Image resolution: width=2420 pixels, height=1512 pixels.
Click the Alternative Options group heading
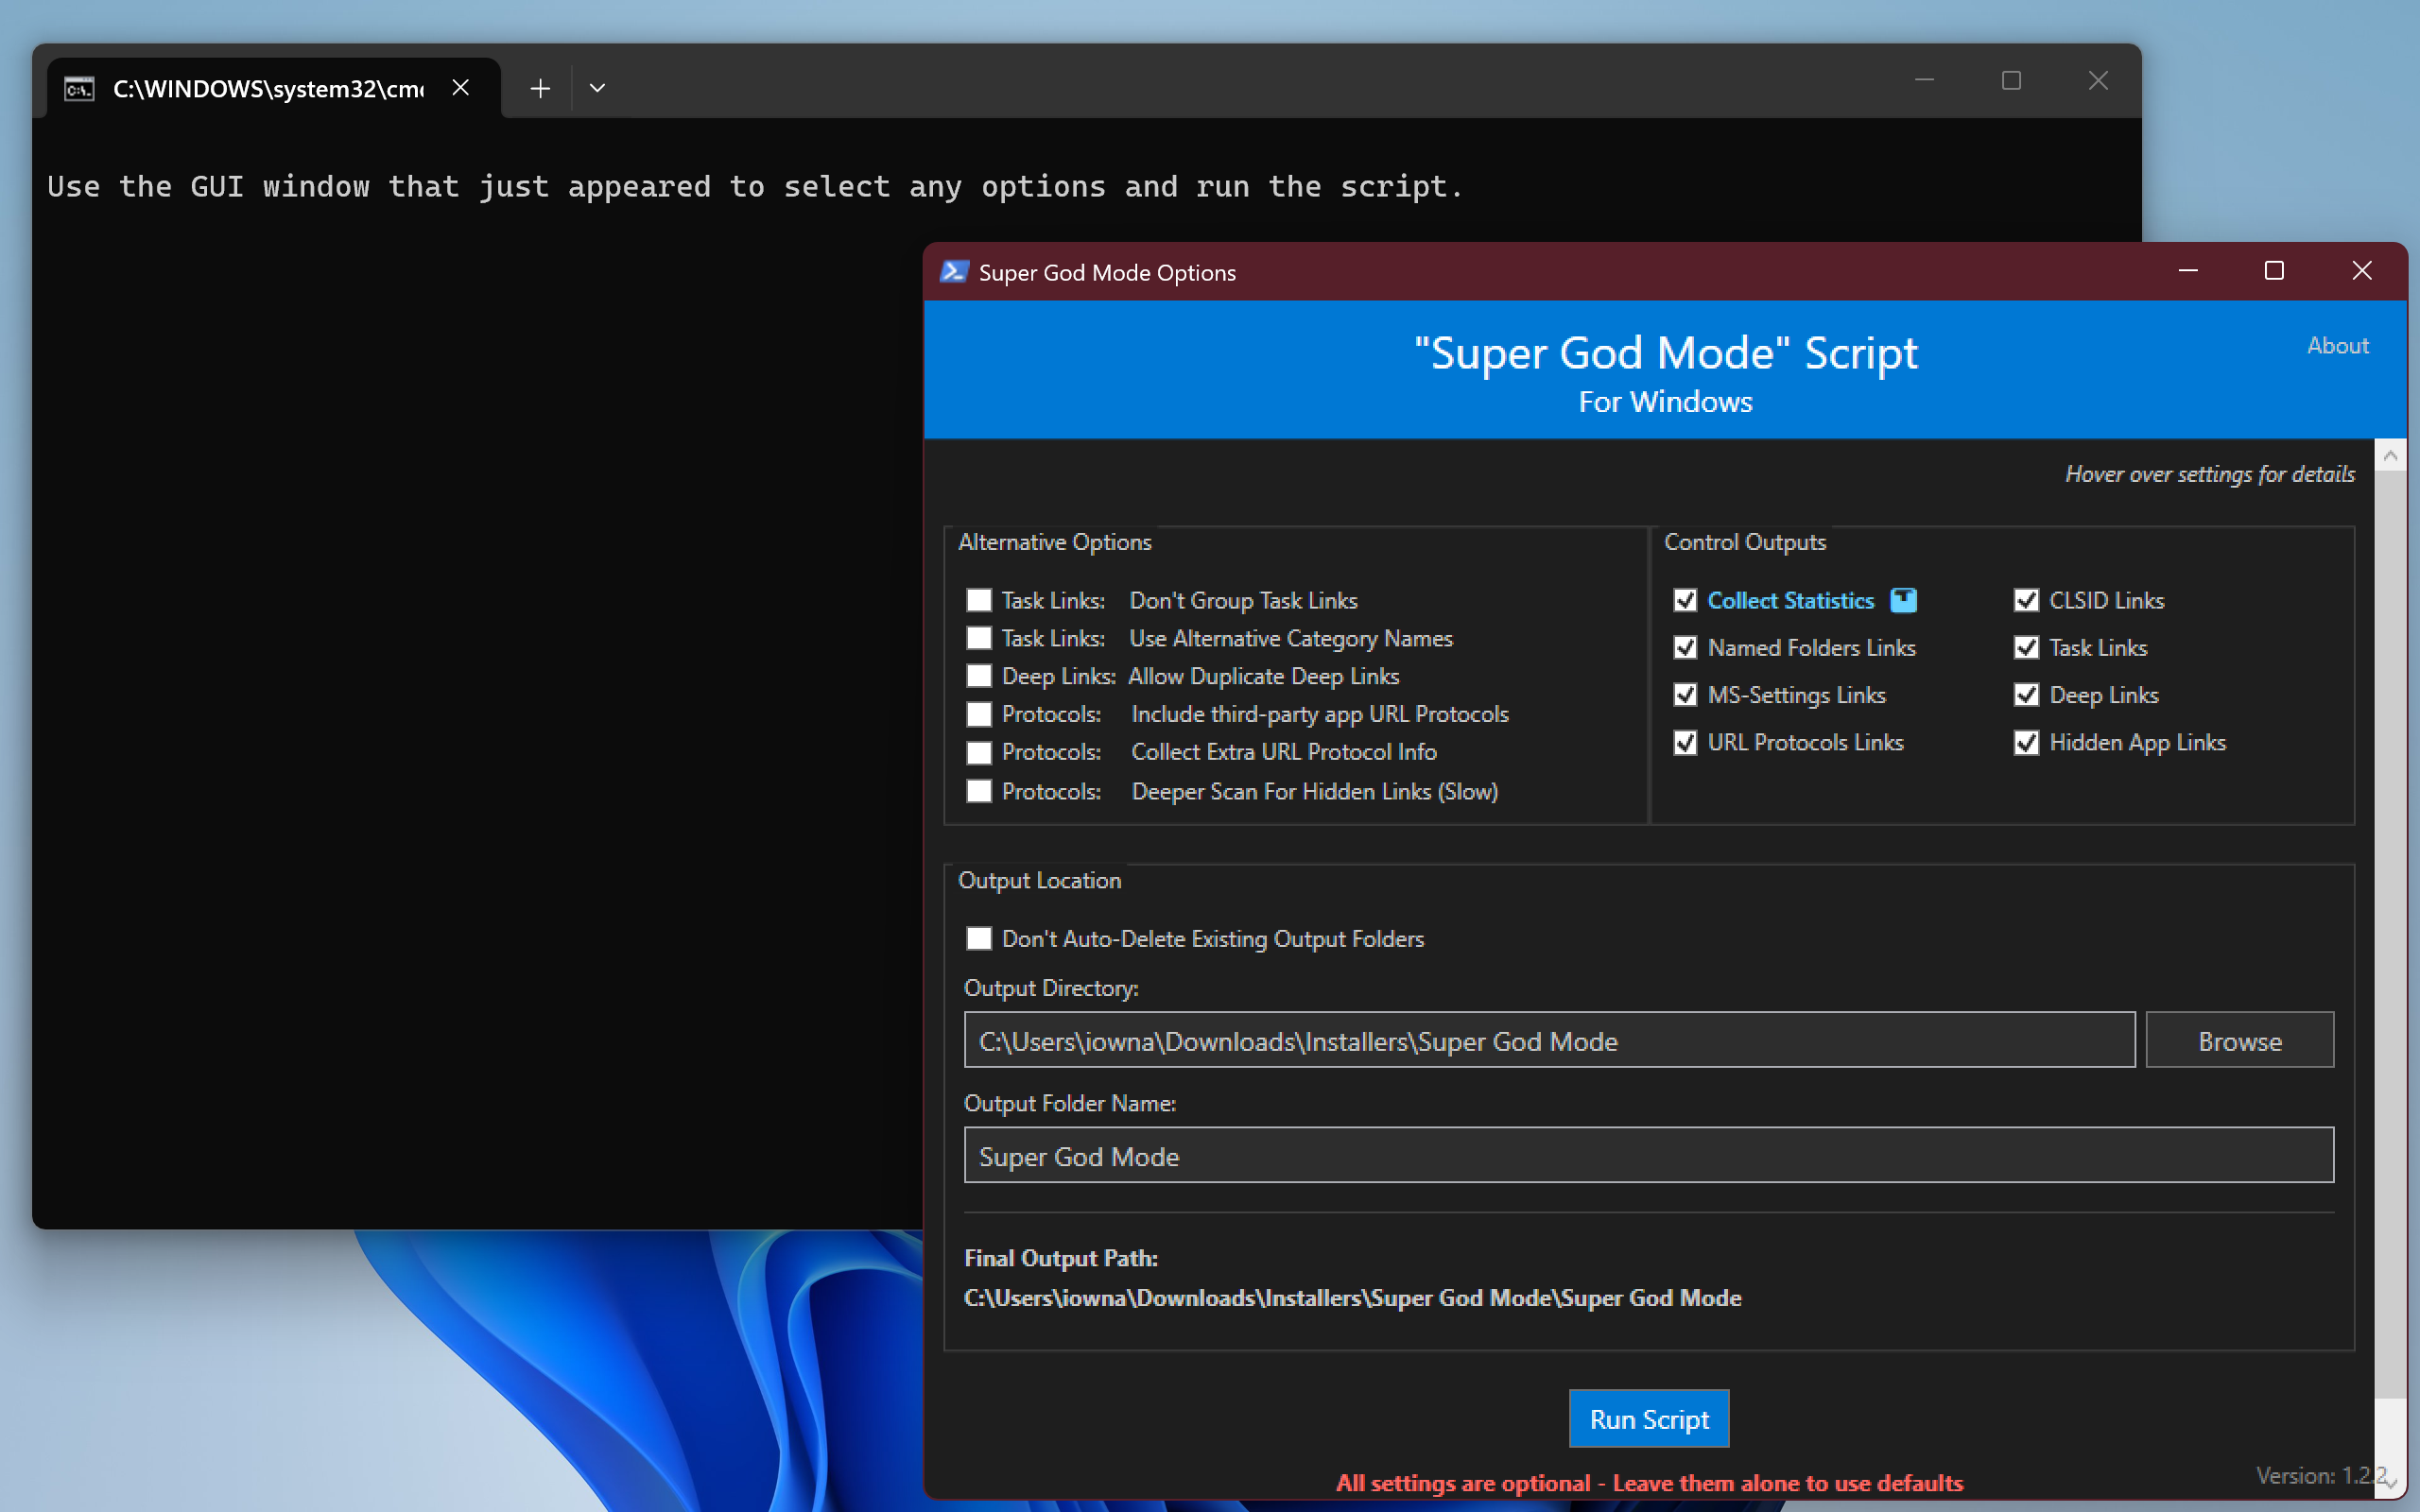(1054, 542)
